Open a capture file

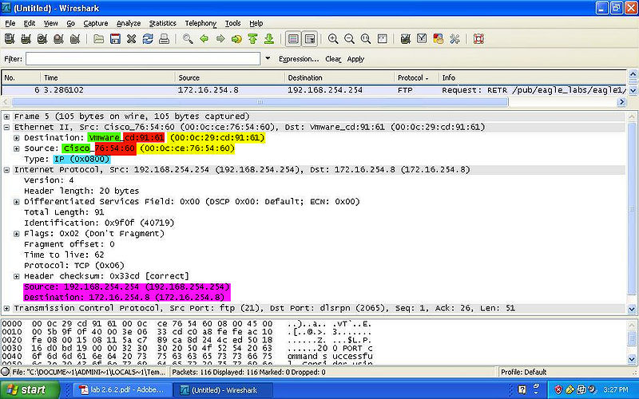pos(98,39)
